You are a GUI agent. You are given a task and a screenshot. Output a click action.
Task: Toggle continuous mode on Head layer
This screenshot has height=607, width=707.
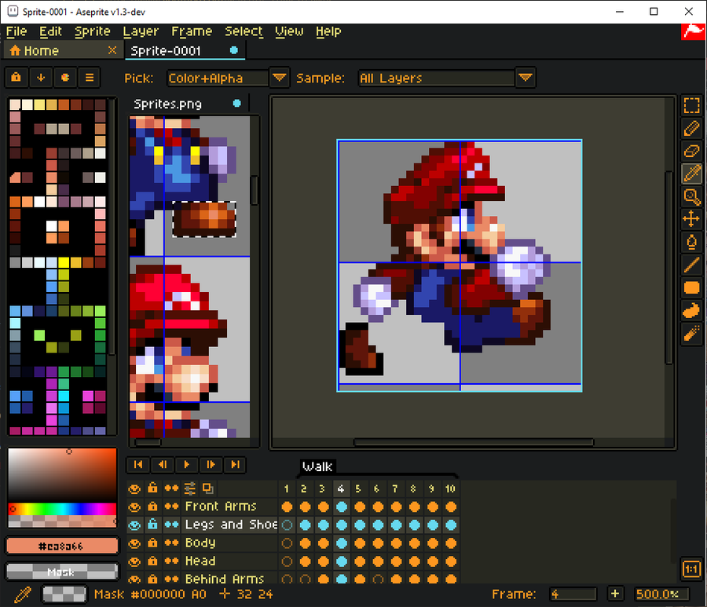tap(171, 561)
